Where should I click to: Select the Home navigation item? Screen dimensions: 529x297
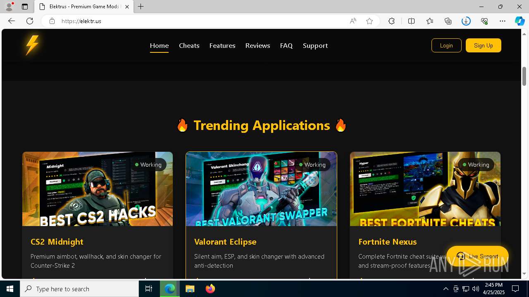[159, 45]
